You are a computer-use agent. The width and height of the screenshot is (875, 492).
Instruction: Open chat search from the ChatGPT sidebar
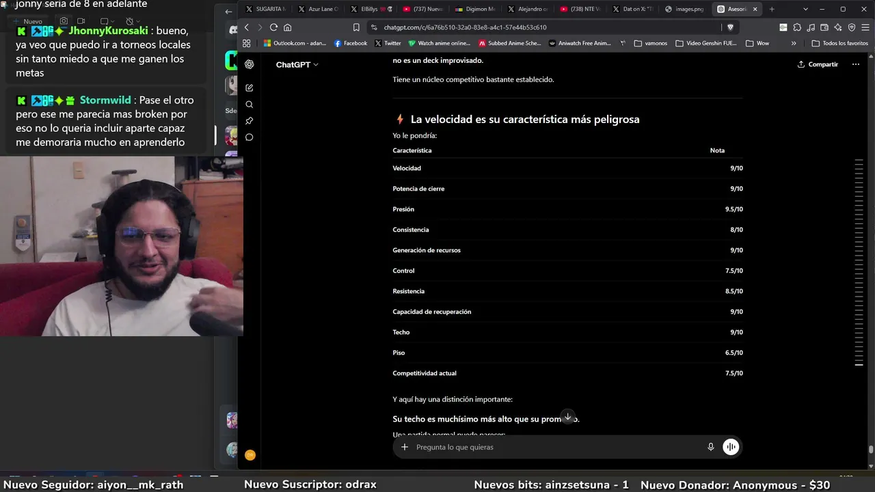pyautogui.click(x=250, y=105)
